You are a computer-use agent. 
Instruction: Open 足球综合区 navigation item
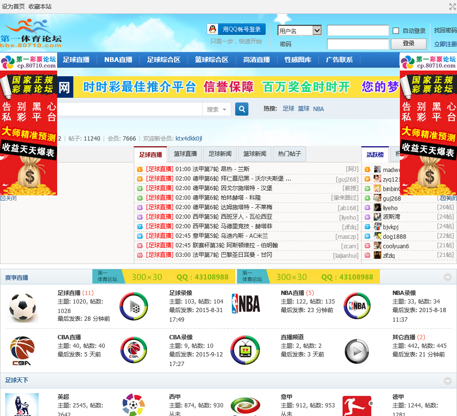pyautogui.click(x=163, y=60)
